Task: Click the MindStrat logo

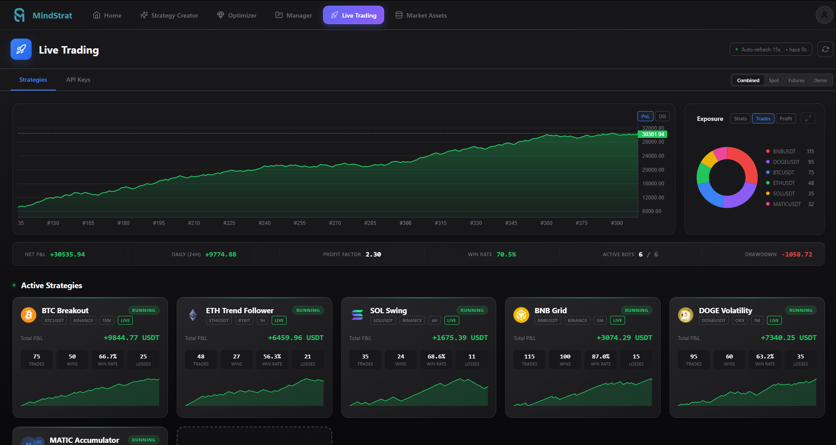Action: [43, 14]
